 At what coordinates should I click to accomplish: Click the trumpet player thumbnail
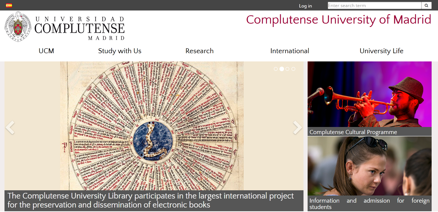(x=369, y=94)
